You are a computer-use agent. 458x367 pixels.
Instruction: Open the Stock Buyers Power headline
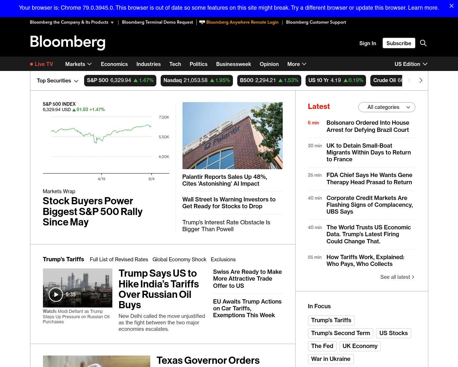(93, 211)
